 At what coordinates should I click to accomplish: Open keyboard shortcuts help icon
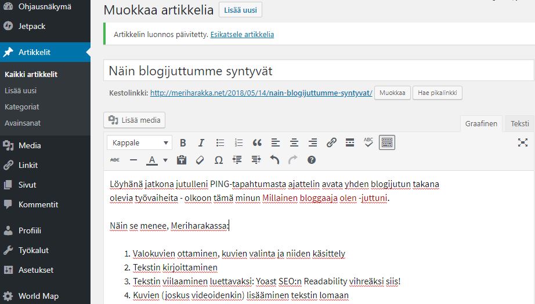point(312,160)
